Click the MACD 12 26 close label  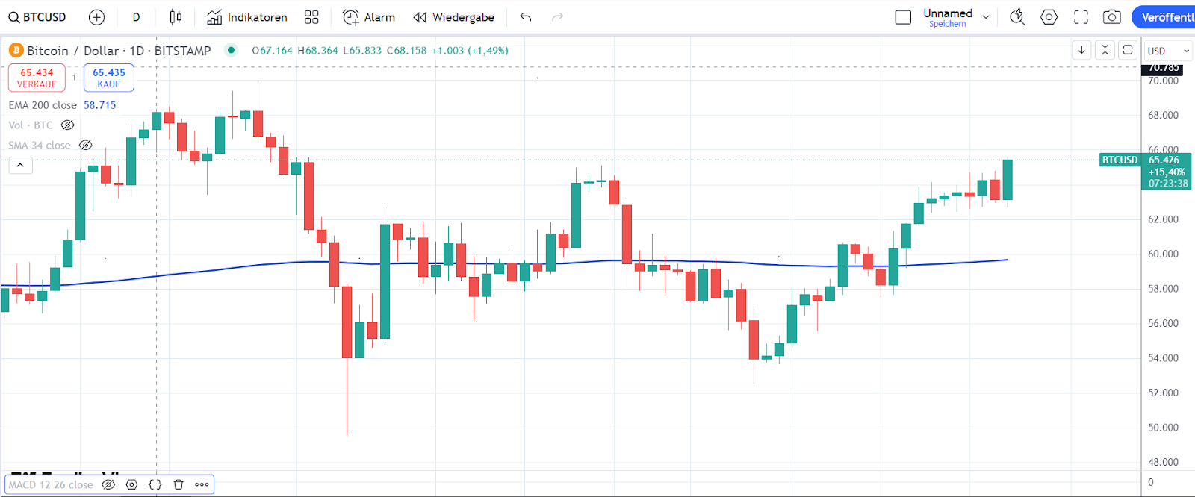[x=51, y=484]
